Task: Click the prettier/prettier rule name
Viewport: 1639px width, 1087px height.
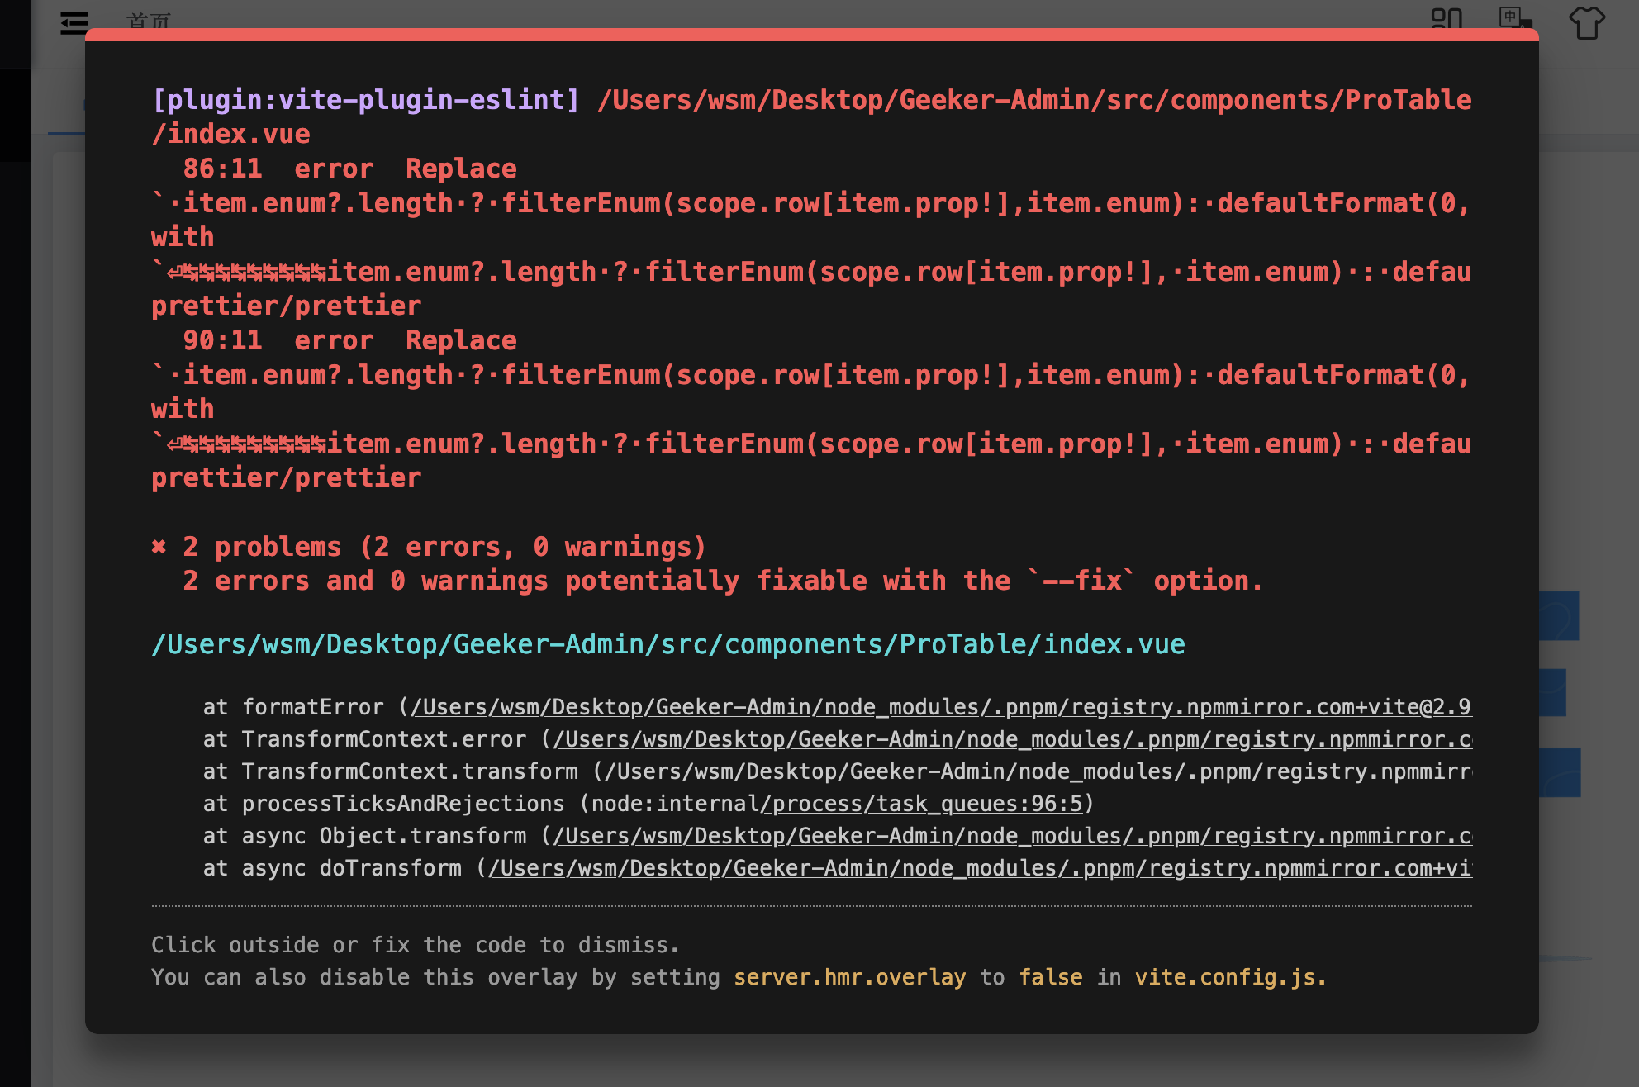Action: tap(285, 306)
